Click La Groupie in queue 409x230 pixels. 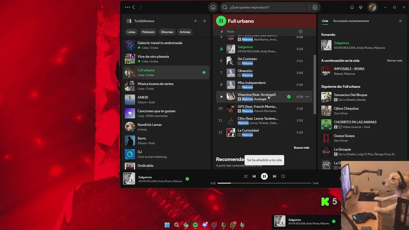click(x=343, y=149)
